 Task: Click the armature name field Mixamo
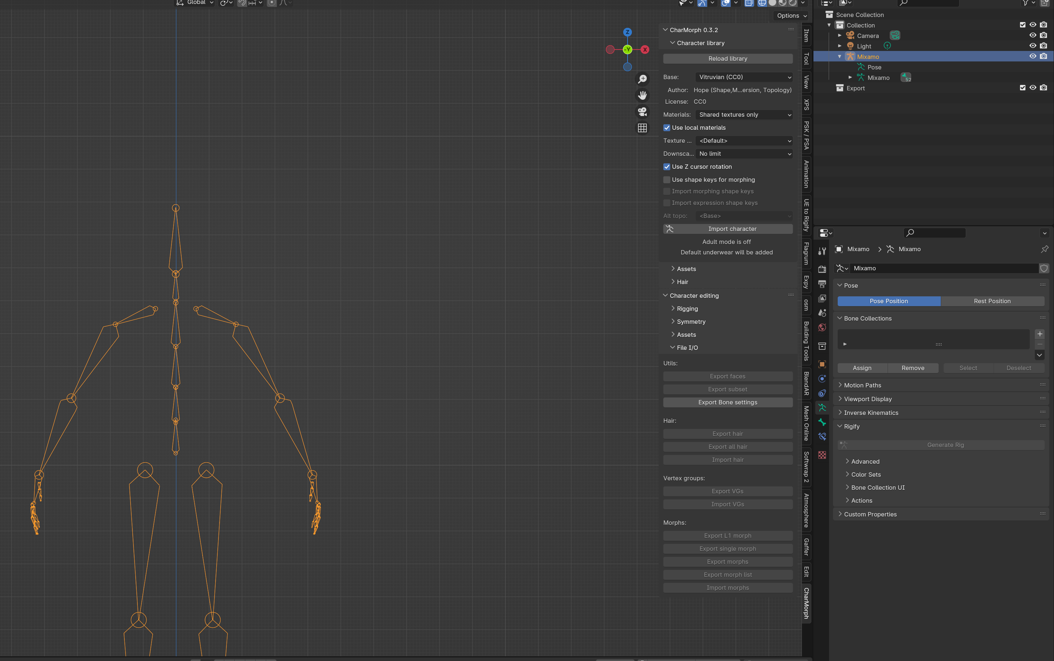coord(944,269)
